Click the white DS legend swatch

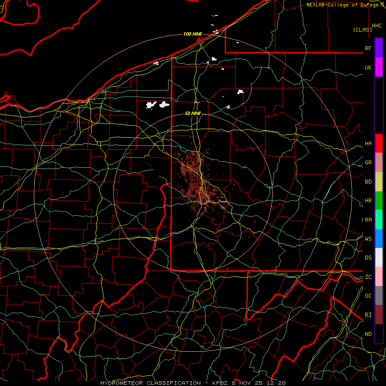[x=379, y=257]
